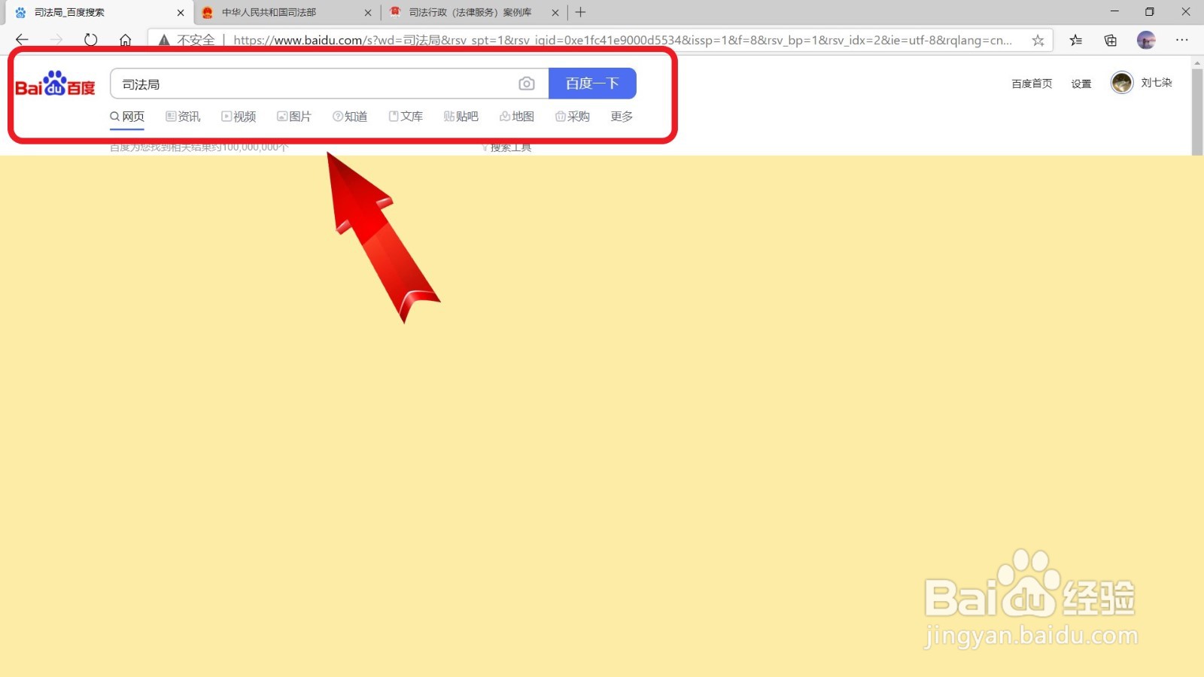Viewport: 1204px width, 677px height.
Task: Minimize the browser window
Action: coord(1114,12)
